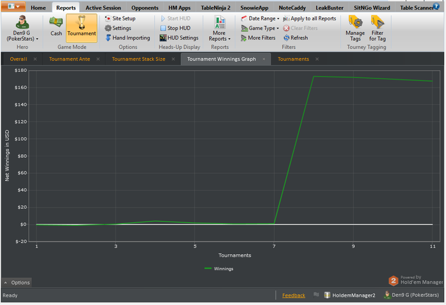
Task: Open the SnowieApp tab
Action: pos(254,8)
